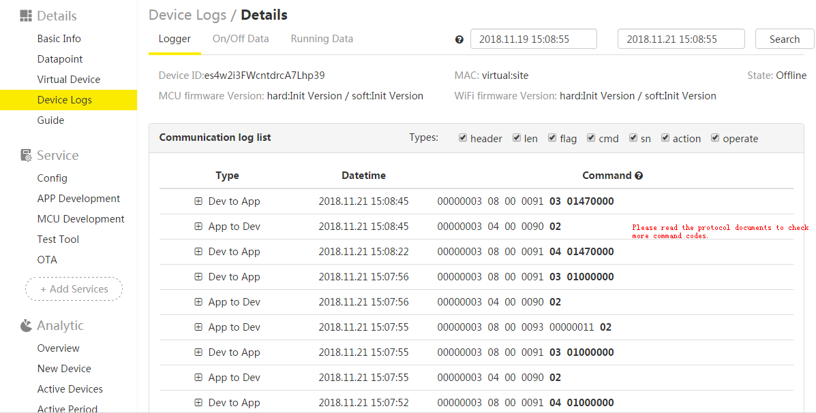
Task: Open Basic Info in the sidebar
Action: 59,39
